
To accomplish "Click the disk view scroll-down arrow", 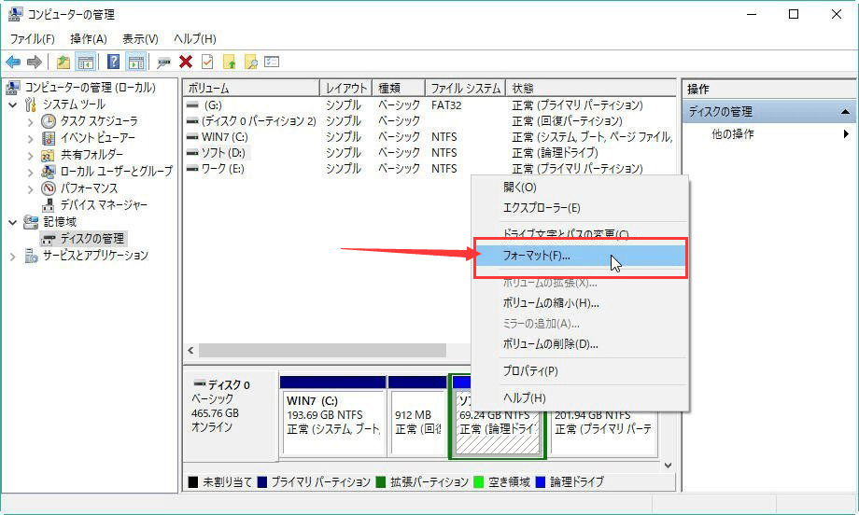I will click(668, 466).
